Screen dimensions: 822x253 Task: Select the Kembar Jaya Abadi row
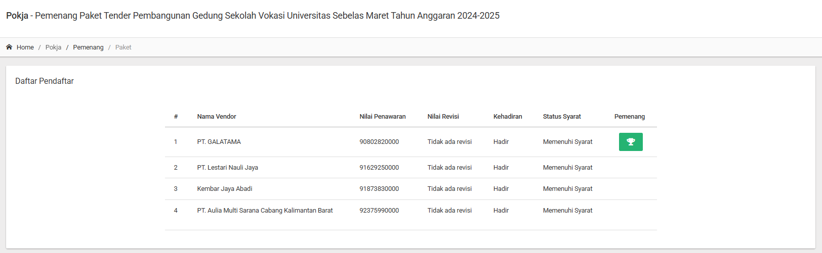point(225,189)
